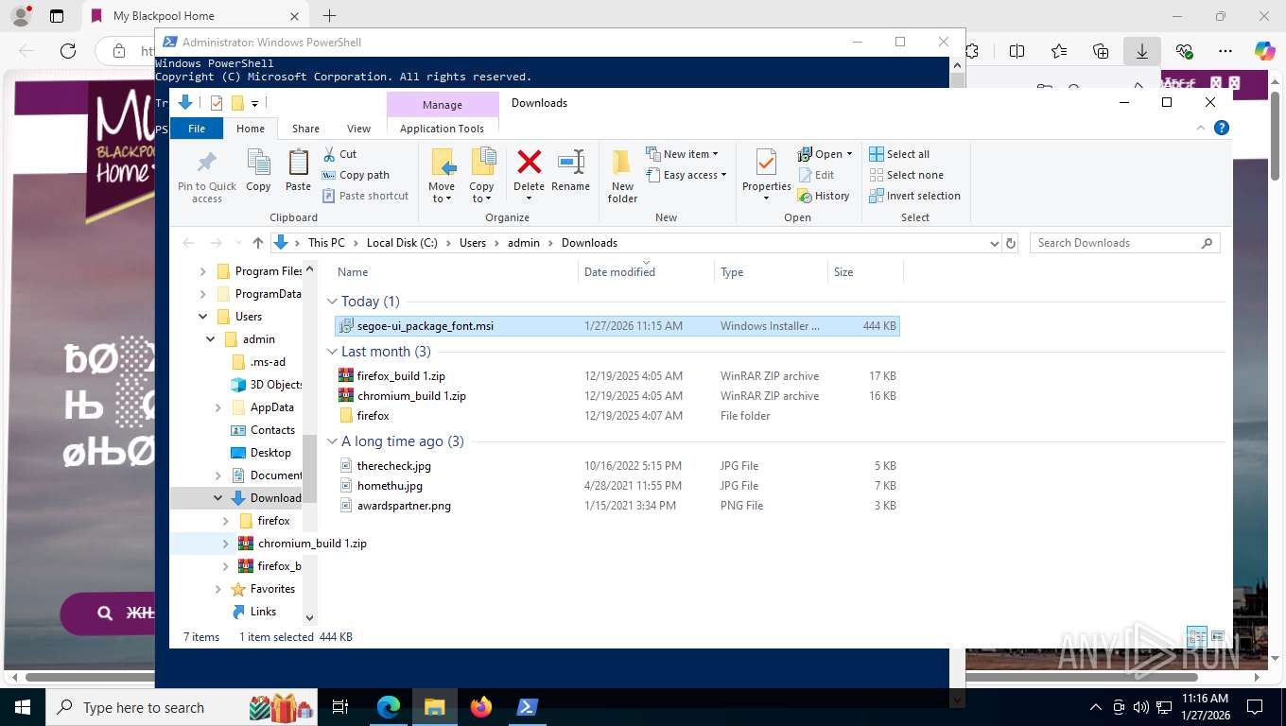Viewport: 1286px width, 726px height.
Task: Select chromium_build 1.zip in file list
Action: pos(617,396)
